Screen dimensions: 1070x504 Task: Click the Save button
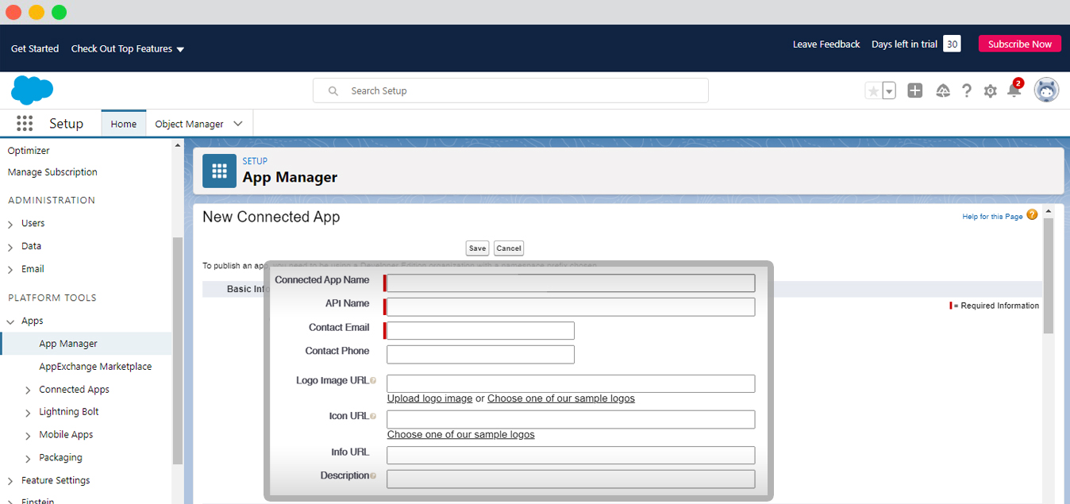pyautogui.click(x=477, y=248)
